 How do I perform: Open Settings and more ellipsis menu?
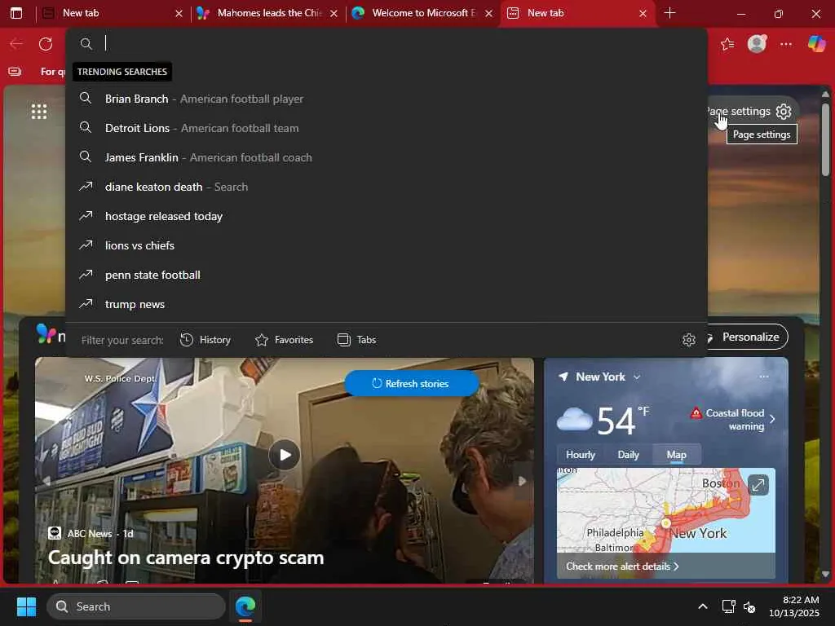coord(786,44)
